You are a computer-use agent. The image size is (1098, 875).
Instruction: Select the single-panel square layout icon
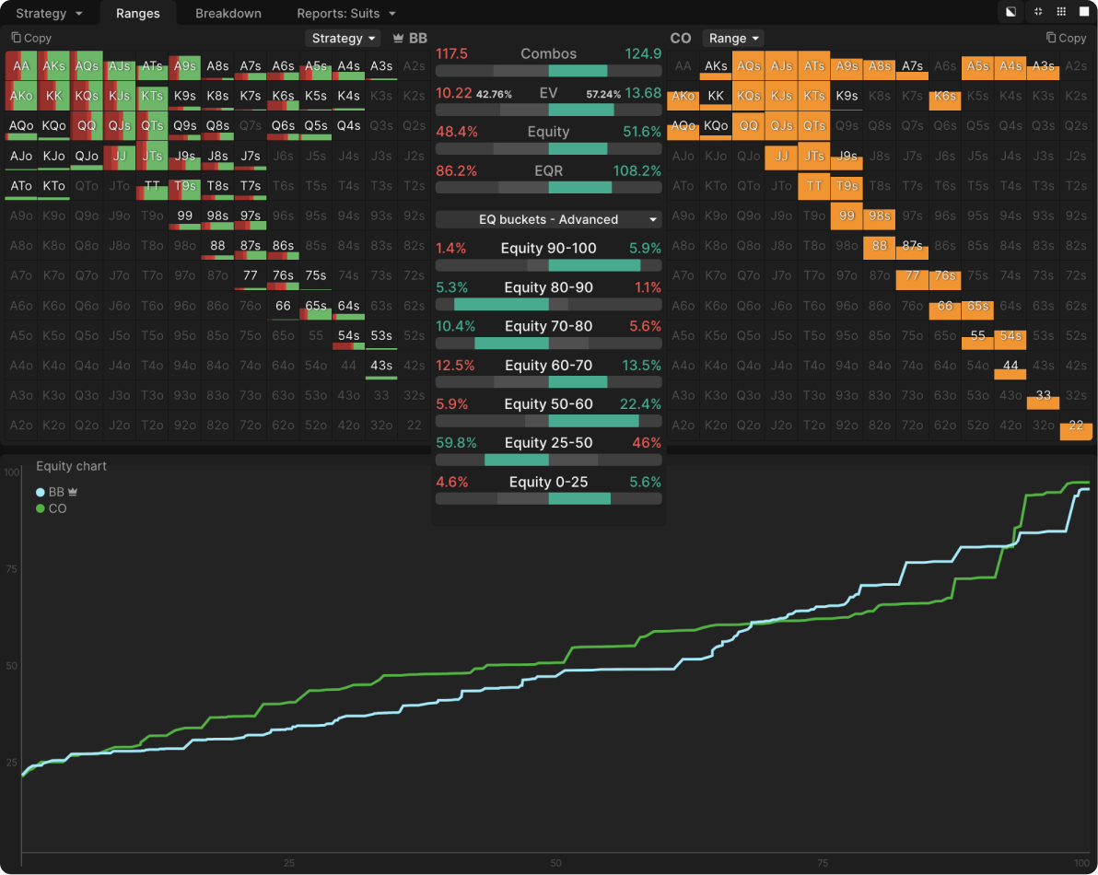coord(1083,12)
